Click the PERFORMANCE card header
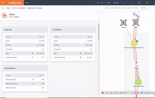Image resolution: width=155 pixels, height=98 pixels. pos(25,68)
